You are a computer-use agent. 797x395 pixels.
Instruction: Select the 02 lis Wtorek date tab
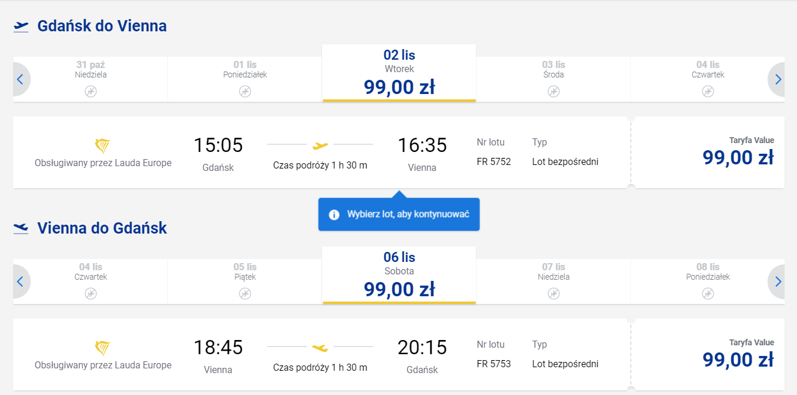point(399,73)
